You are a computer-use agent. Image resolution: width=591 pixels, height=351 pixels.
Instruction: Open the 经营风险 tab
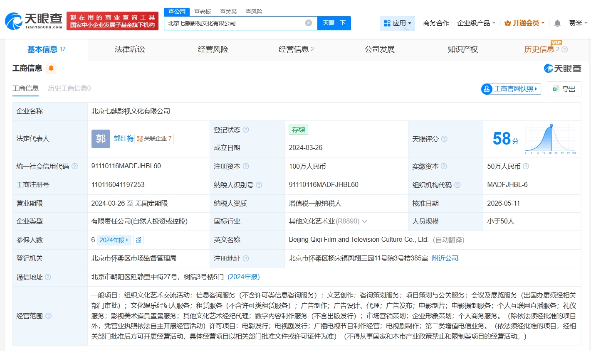coord(213,49)
